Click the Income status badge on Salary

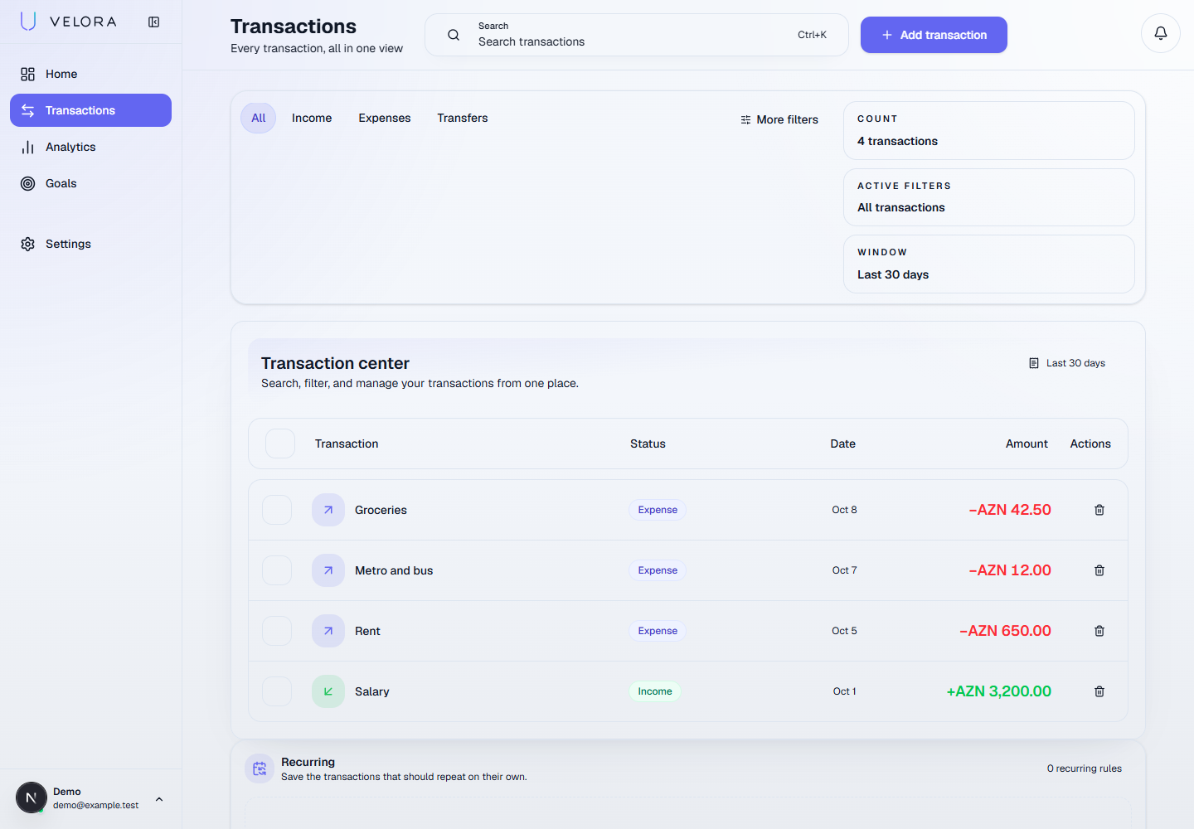coord(655,691)
